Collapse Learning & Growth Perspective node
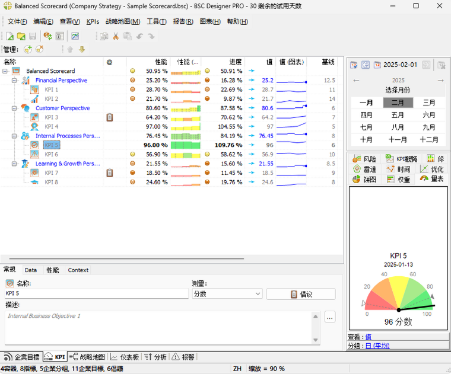 [x=14, y=164]
